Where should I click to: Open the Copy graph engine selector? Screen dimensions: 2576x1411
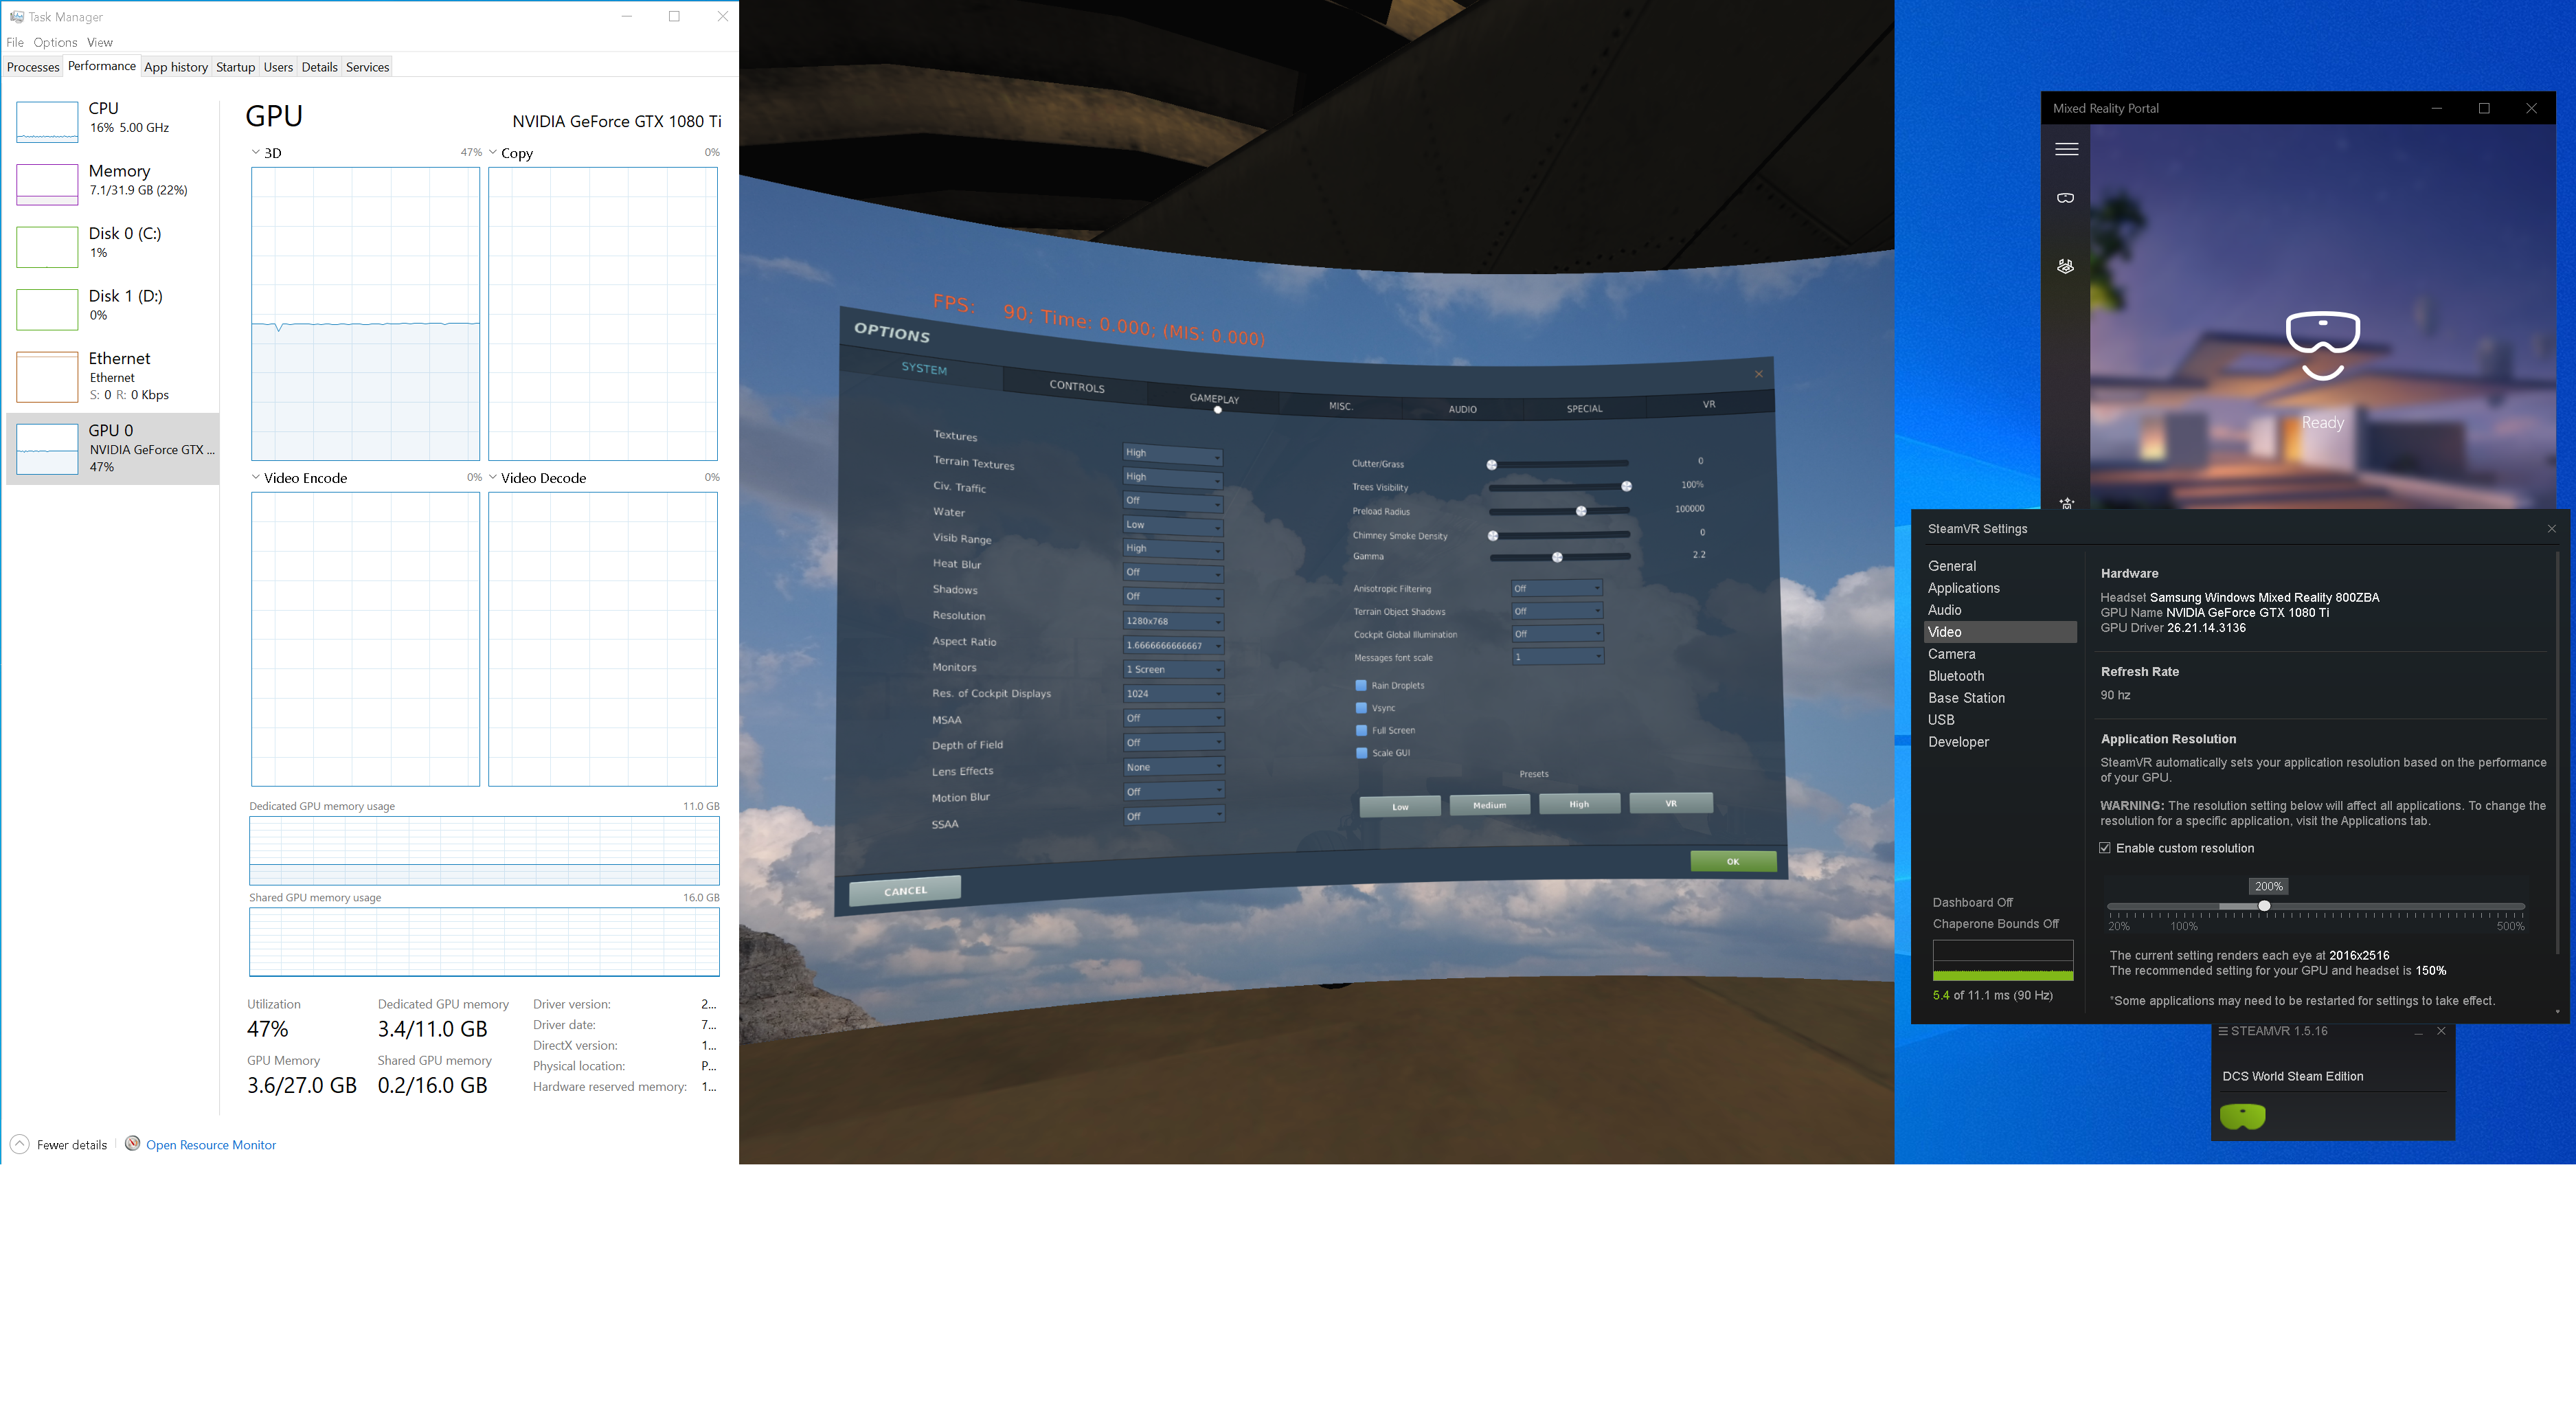pos(493,153)
